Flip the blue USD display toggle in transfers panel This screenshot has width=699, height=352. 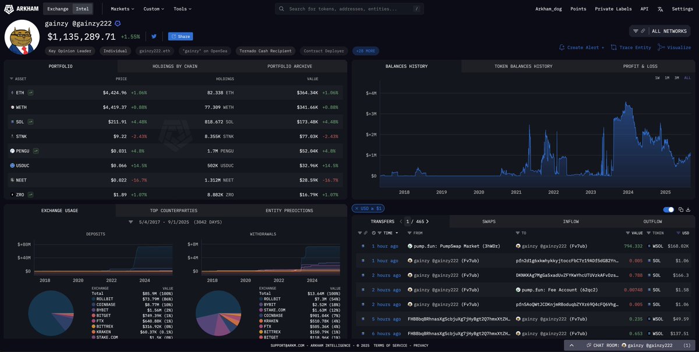click(x=668, y=208)
